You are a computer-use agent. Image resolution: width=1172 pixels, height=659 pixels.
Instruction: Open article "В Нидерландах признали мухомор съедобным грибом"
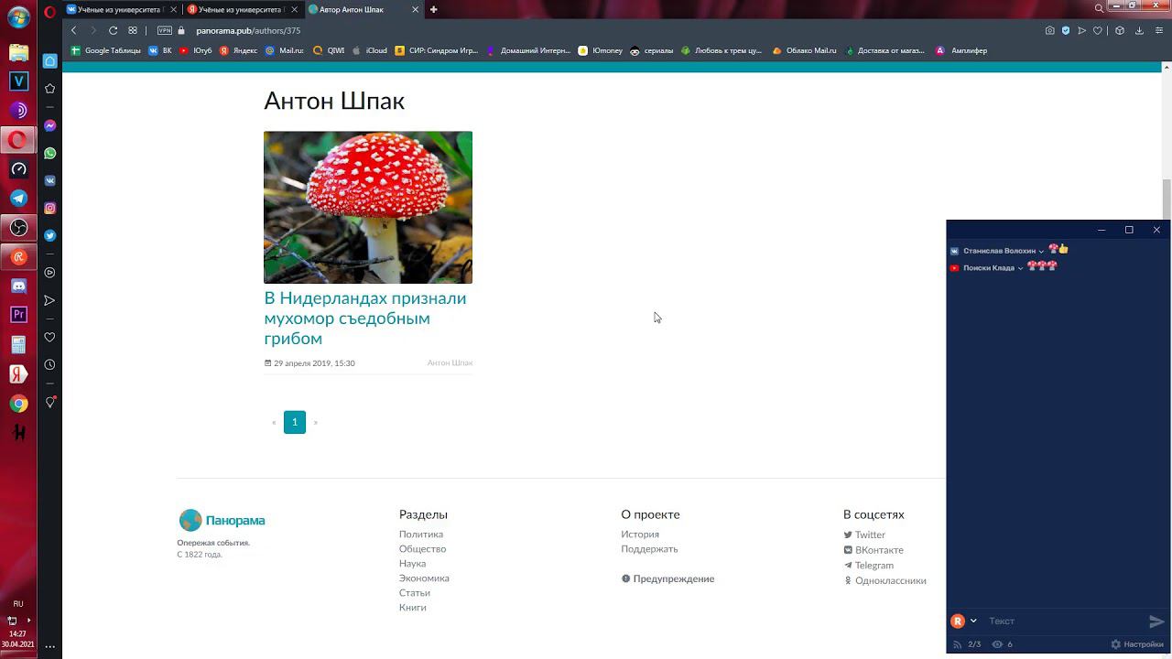pos(365,319)
